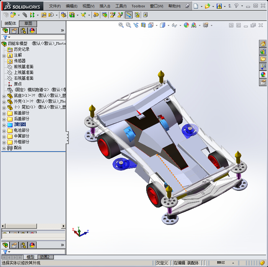Expand the 注解 tree node

pos(4,56)
